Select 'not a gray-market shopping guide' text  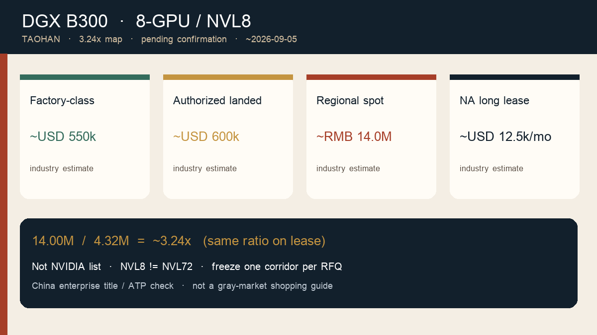click(x=263, y=286)
